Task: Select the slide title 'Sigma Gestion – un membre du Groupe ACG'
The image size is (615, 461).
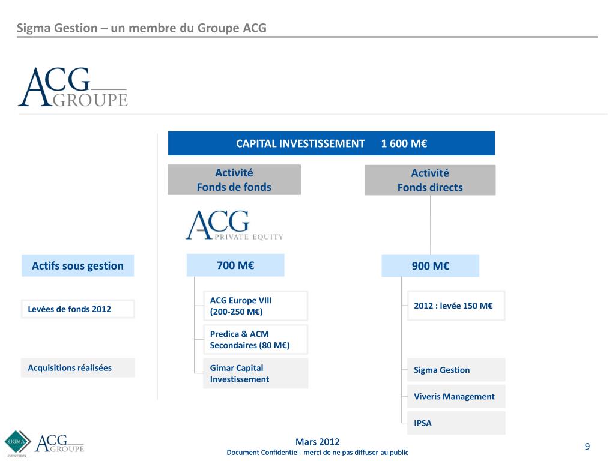Action: (142, 28)
